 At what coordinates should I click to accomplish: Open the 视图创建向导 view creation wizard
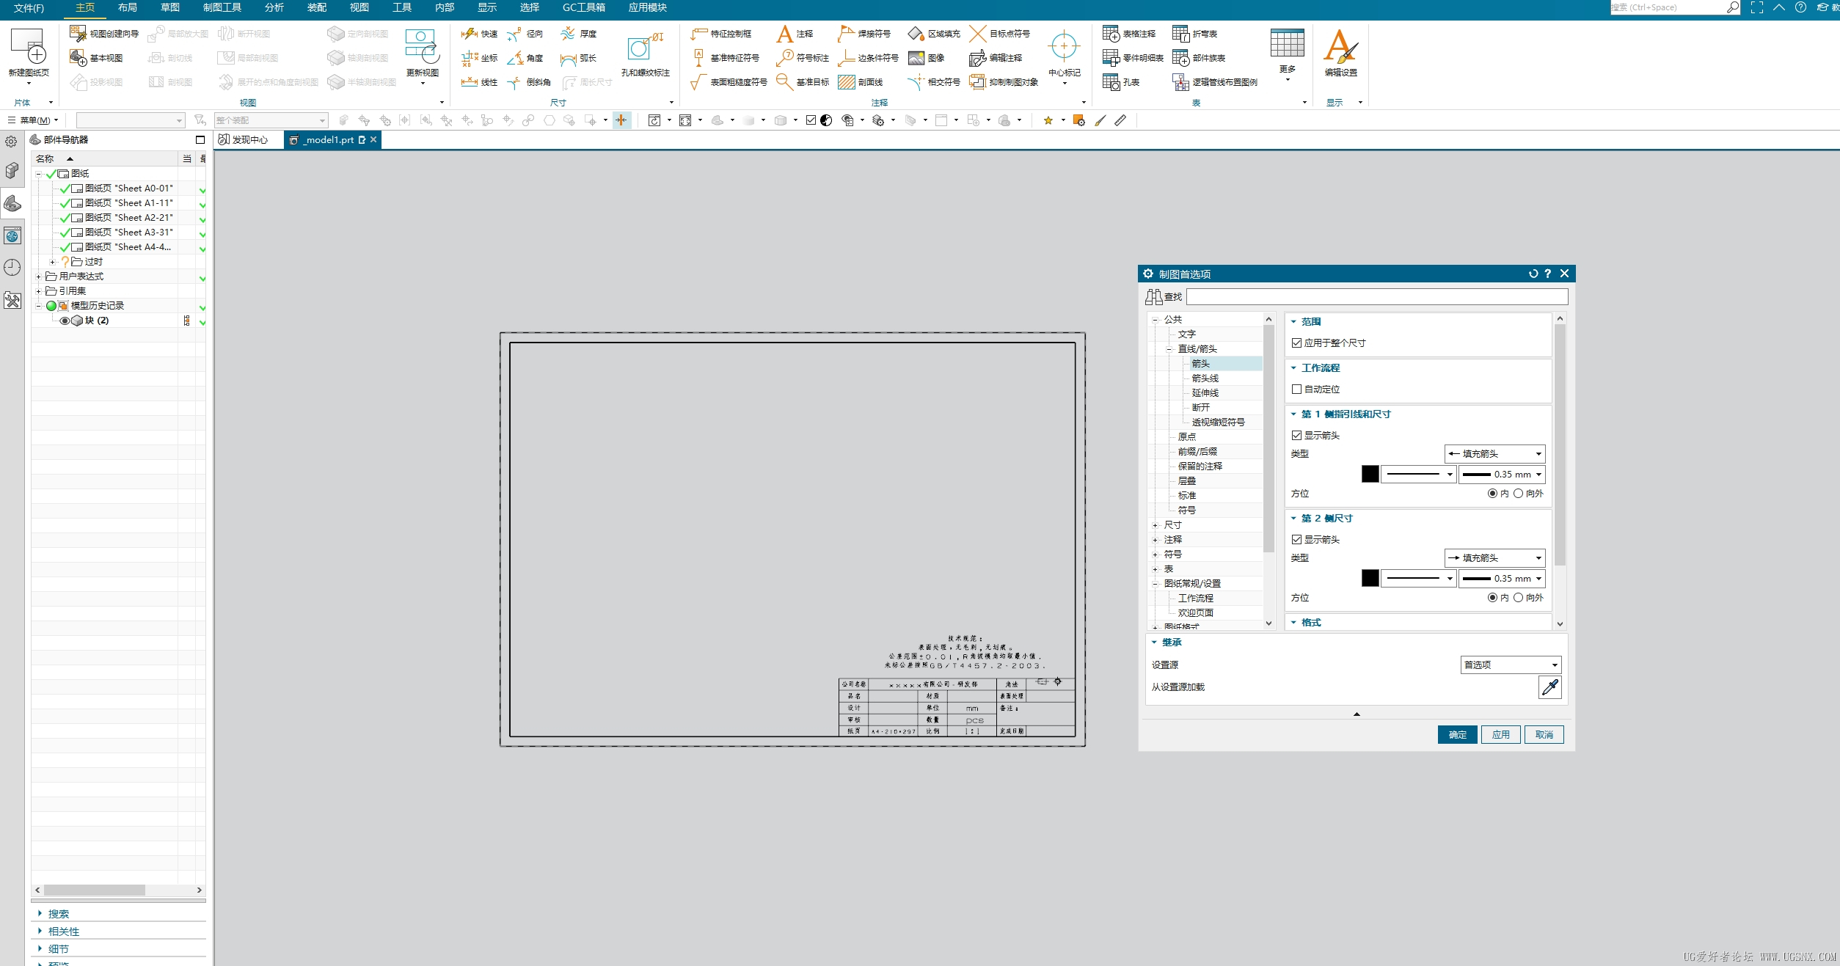coord(104,34)
